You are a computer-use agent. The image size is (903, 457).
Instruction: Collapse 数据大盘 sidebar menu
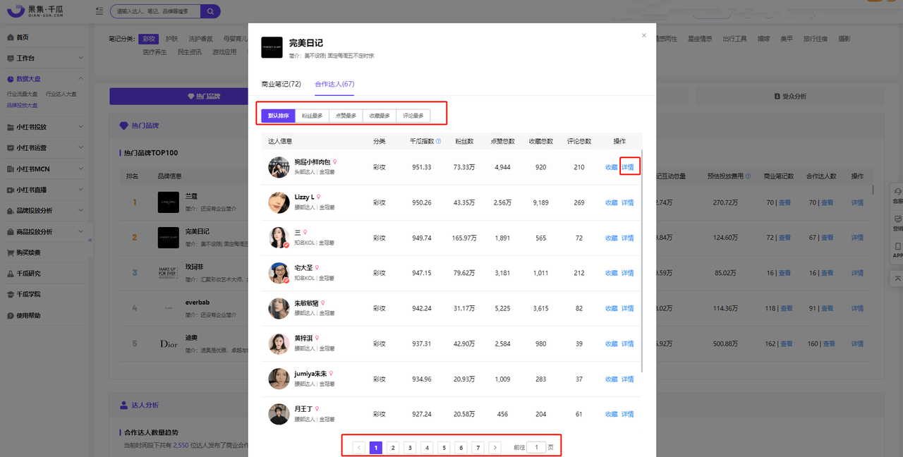pos(44,79)
